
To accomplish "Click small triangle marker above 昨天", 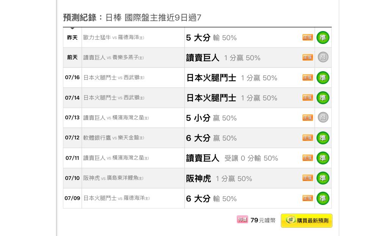I will click(x=72, y=28).
